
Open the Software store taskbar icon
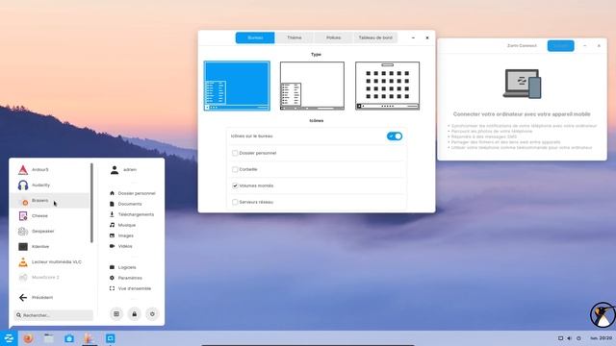[x=69, y=338]
